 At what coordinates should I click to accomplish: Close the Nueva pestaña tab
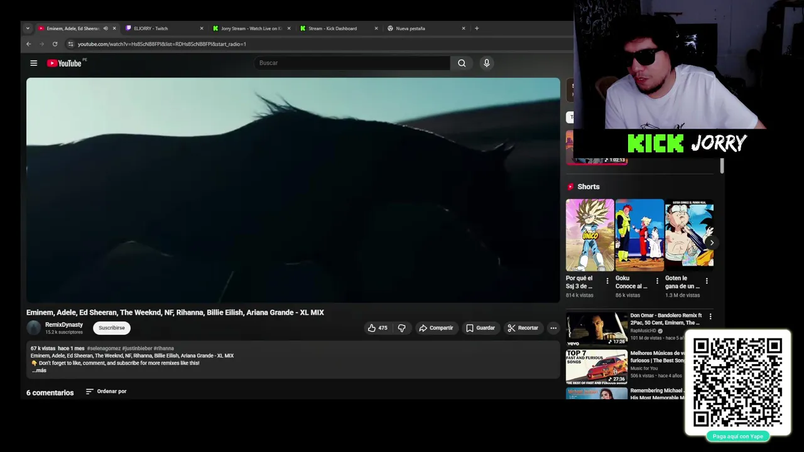point(464,28)
